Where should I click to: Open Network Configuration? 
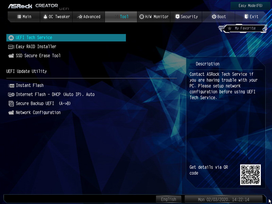point(38,113)
